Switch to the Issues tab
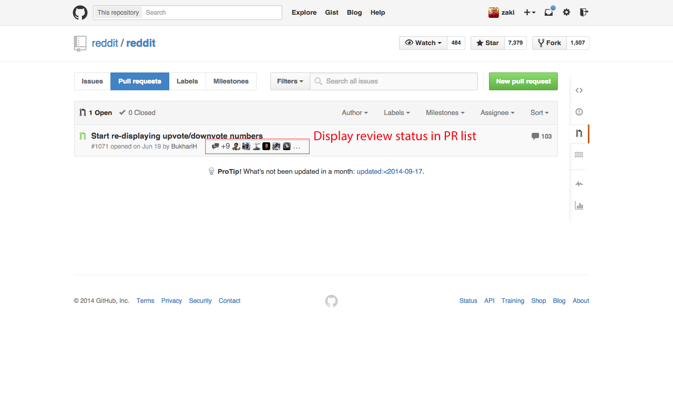673x420 pixels. pos(93,81)
